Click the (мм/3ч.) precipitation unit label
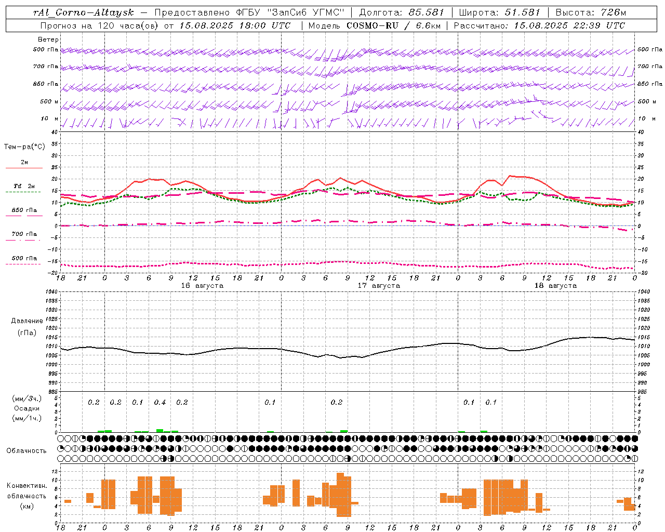 pos(26,398)
